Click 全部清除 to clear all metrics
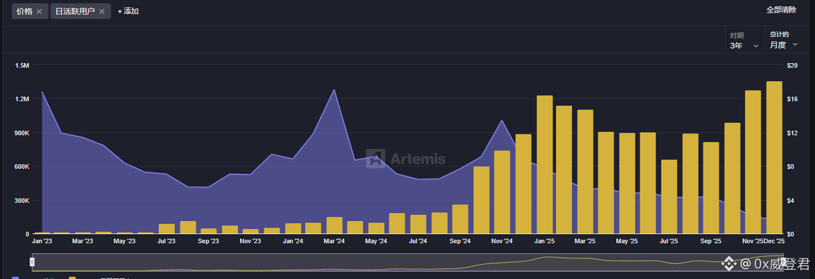815x279 pixels. [781, 10]
